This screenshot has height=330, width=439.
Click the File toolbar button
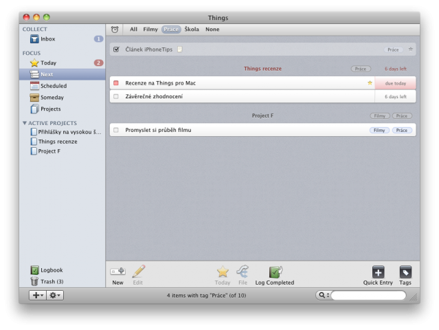[x=243, y=275]
